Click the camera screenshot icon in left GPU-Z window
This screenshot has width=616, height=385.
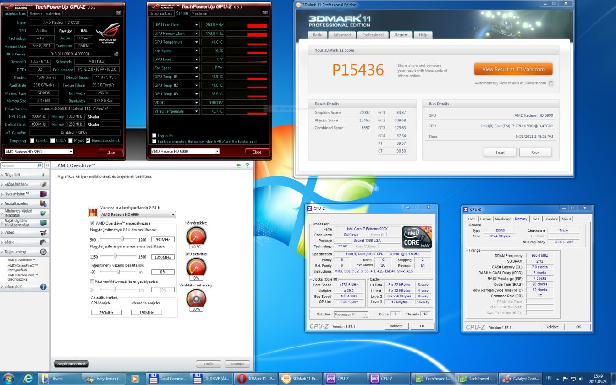click(x=118, y=13)
